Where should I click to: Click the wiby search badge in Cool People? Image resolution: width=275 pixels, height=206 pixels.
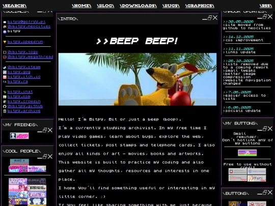[x=37, y=169]
